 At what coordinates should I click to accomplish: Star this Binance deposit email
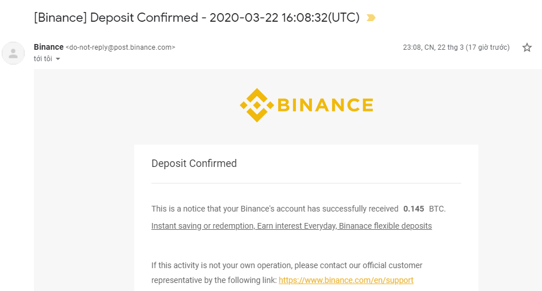tap(527, 47)
